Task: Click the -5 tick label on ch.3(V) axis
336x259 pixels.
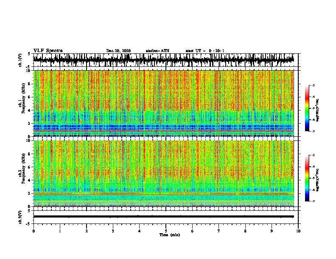Action: point(28,224)
